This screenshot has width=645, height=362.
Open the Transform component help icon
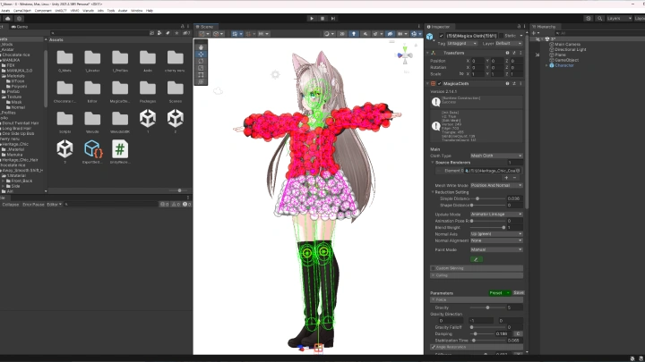[x=507, y=53]
